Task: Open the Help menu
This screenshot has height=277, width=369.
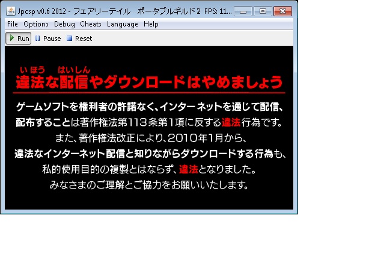Action: [151, 24]
